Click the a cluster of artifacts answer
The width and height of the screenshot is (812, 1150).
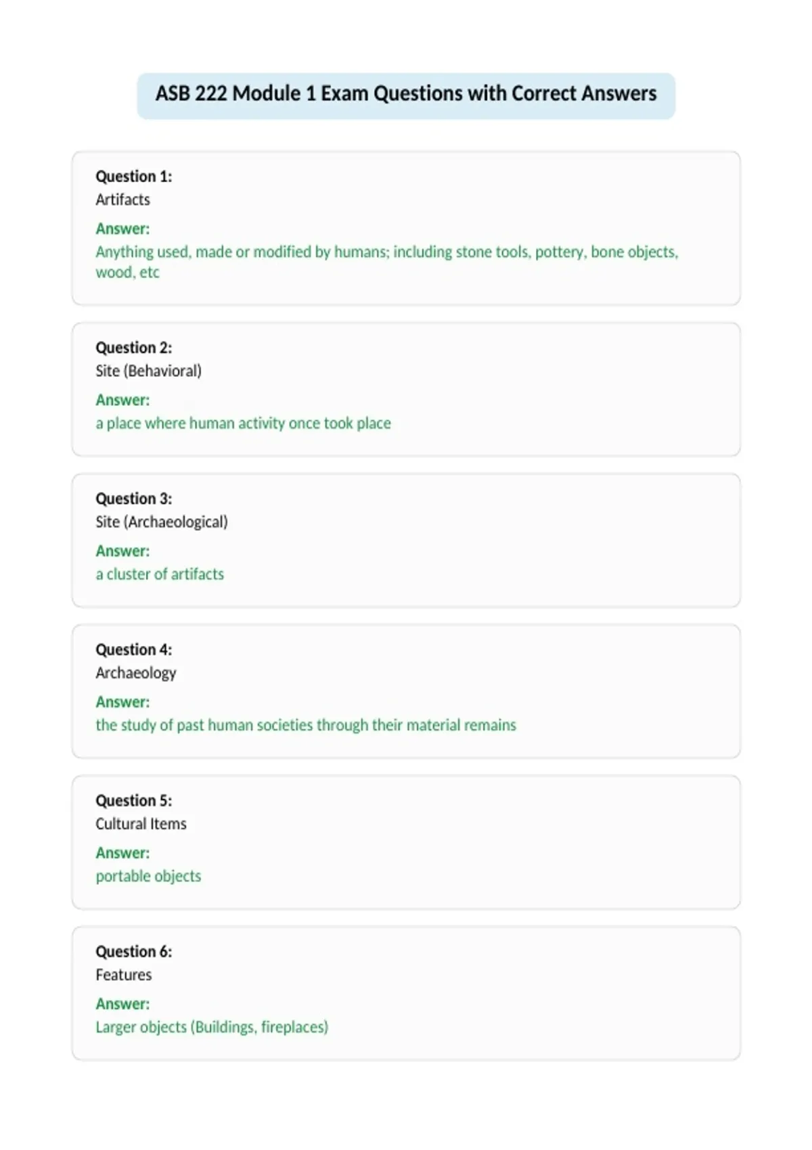click(160, 574)
